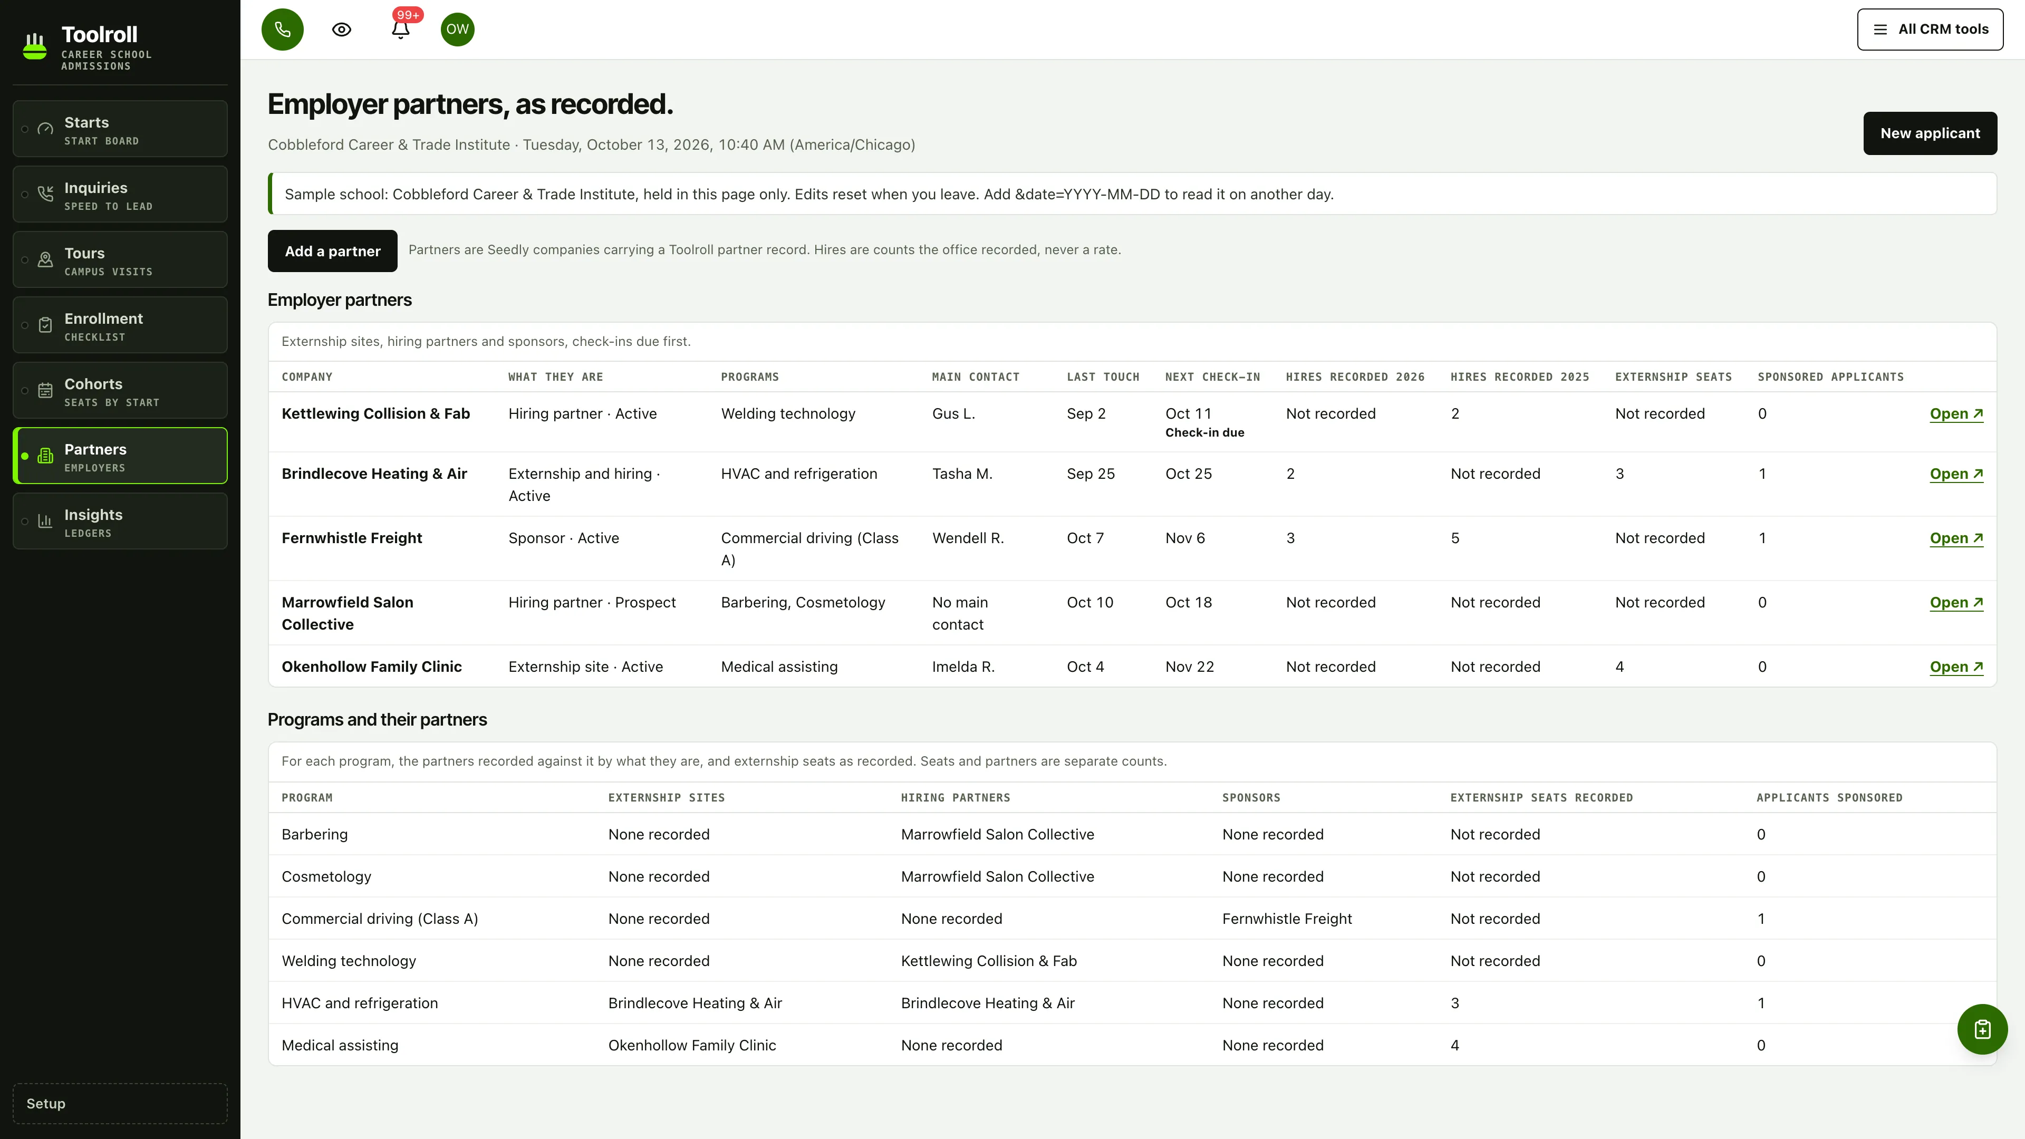
Task: Click 'Fernwhistle Freight' in the Sponsors column
Action: coord(1287,919)
